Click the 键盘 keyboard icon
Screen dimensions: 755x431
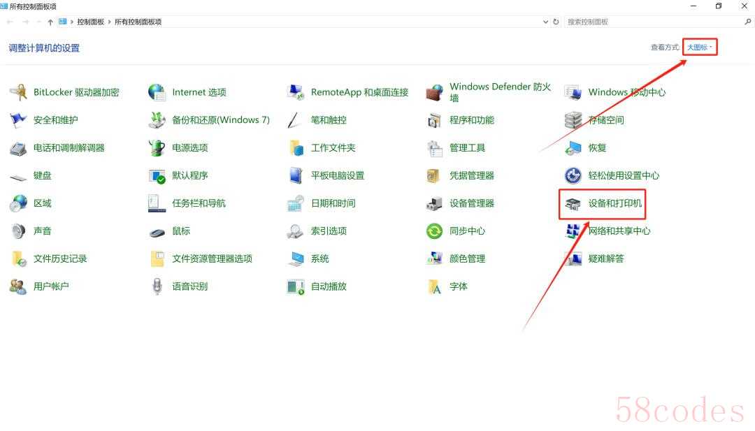[x=18, y=176]
